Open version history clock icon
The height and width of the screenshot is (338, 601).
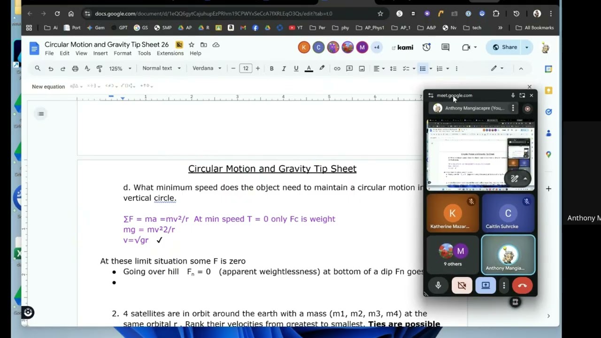[426, 47]
